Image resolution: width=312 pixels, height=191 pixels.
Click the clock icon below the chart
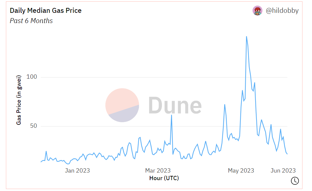[295, 180]
